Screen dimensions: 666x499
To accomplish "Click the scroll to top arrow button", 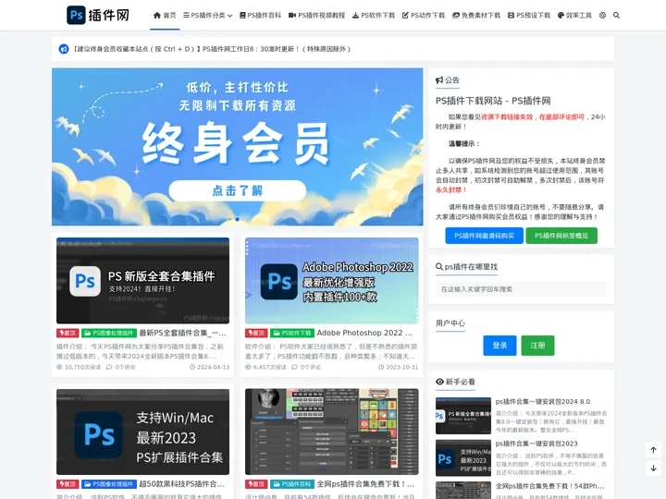I will (653, 450).
